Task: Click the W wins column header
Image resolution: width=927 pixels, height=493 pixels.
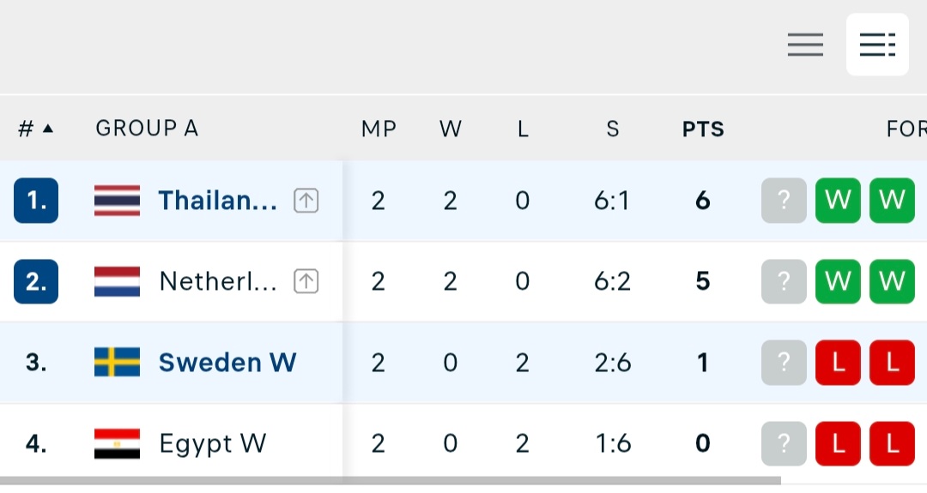Action: tap(451, 129)
